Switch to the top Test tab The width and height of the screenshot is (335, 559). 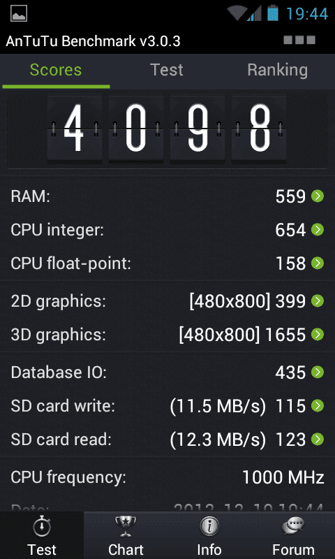(x=167, y=71)
